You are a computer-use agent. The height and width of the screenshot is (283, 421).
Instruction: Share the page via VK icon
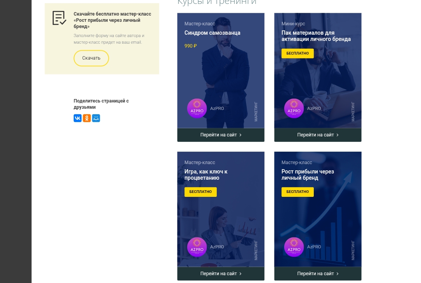click(78, 118)
